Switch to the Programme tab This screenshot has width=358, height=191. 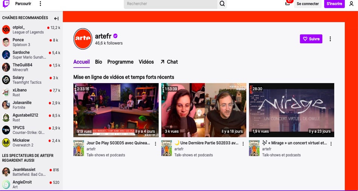pyautogui.click(x=120, y=62)
